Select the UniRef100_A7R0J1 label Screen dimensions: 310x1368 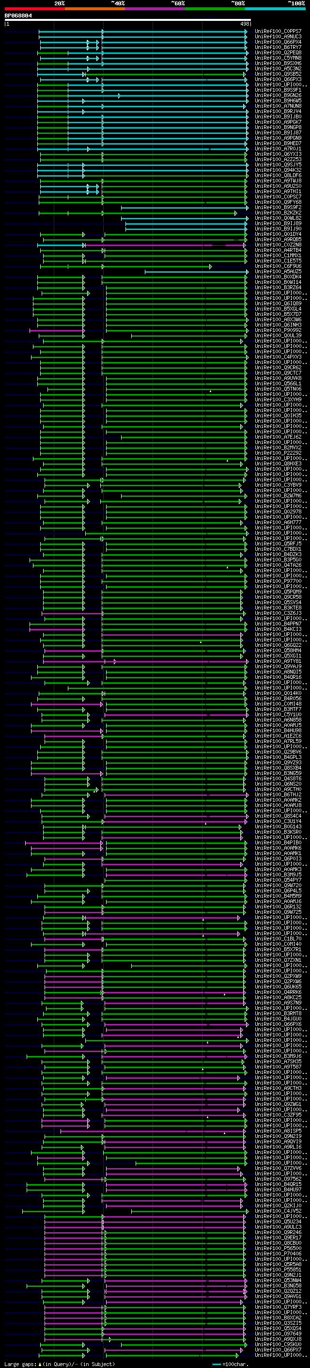pyautogui.click(x=278, y=148)
